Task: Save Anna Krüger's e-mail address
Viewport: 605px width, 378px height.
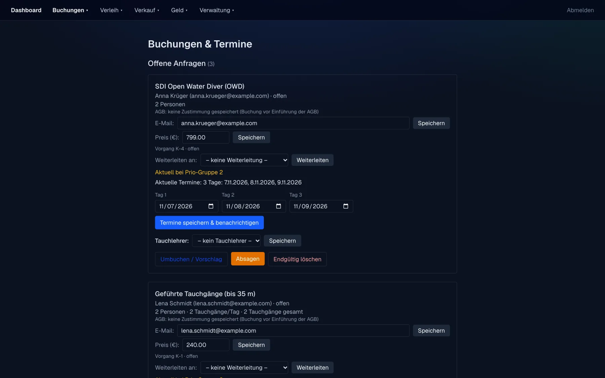Action: [x=431, y=123]
